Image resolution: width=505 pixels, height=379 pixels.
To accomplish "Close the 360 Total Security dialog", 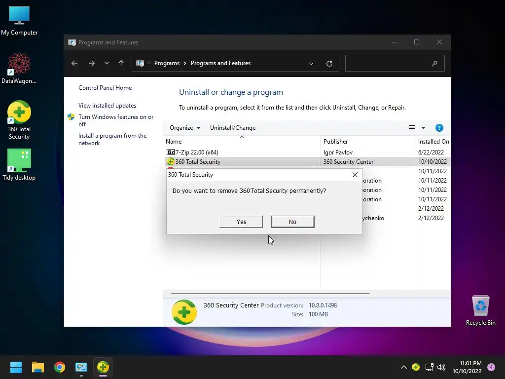I will pyautogui.click(x=355, y=175).
